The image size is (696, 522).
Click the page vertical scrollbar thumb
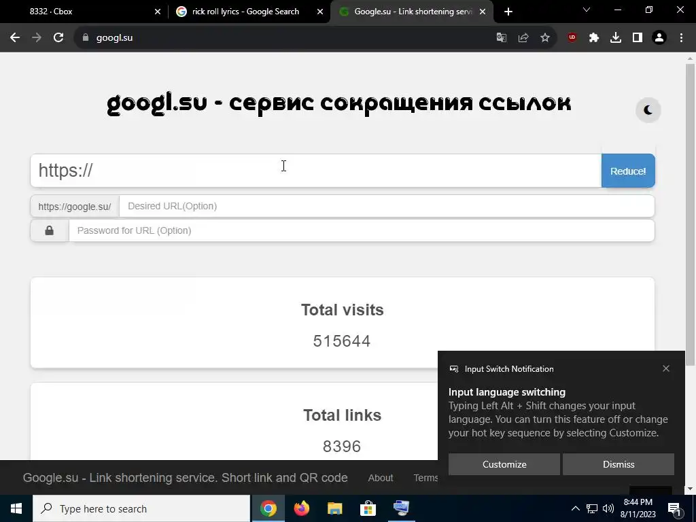[690, 215]
